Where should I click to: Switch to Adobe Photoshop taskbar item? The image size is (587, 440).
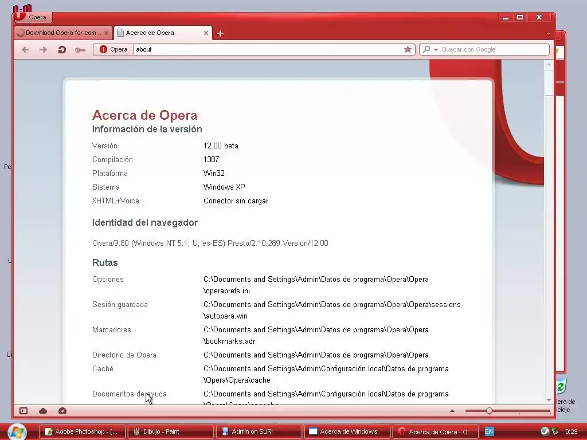(x=82, y=432)
